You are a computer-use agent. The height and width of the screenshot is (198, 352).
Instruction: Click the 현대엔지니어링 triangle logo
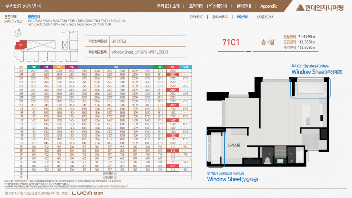pos(300,8)
